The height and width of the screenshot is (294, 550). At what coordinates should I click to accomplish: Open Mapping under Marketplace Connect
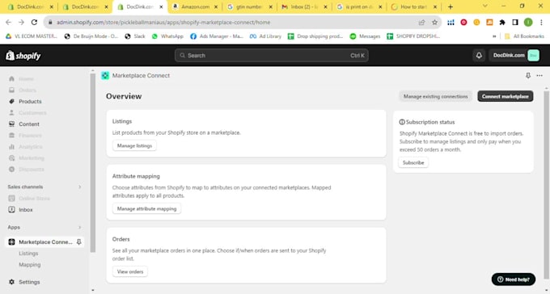pyautogui.click(x=30, y=265)
